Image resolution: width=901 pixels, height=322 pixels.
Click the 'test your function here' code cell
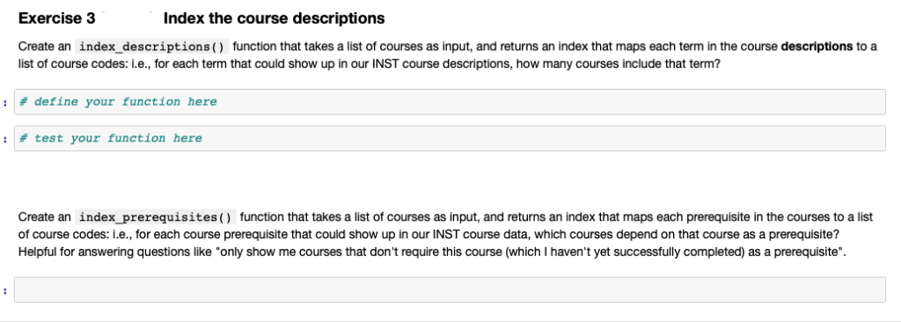(450, 139)
